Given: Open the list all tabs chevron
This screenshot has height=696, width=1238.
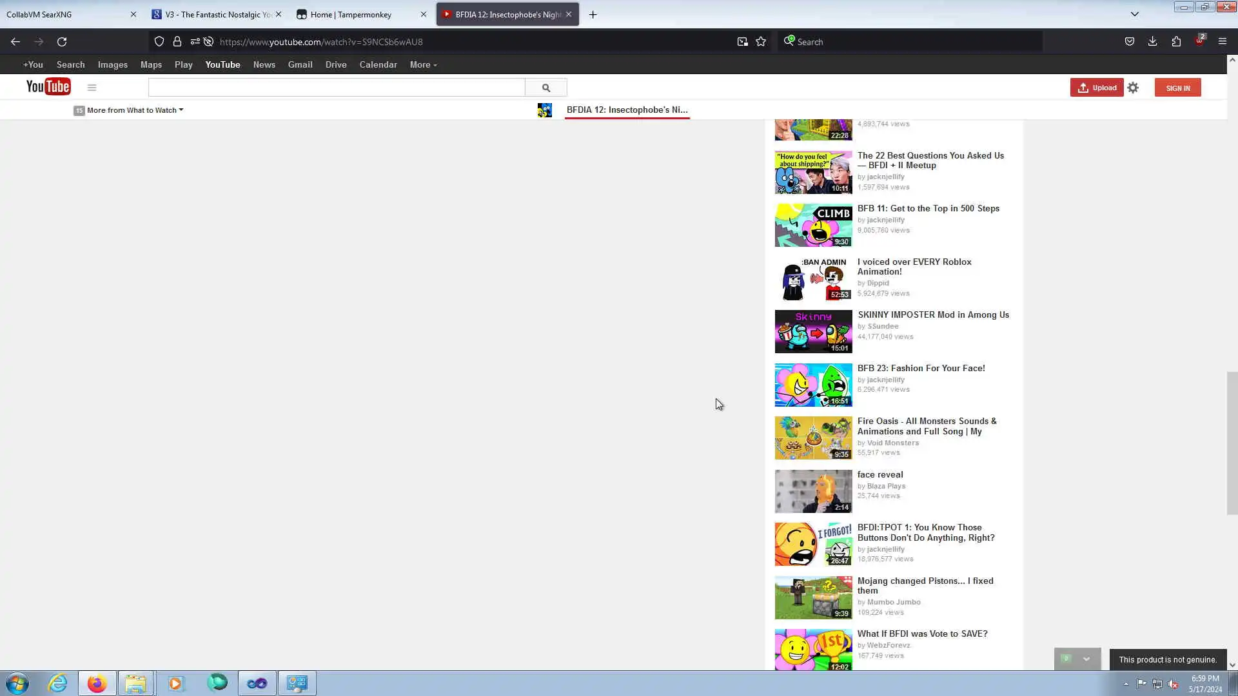Looking at the screenshot, I should coord(1135,14).
